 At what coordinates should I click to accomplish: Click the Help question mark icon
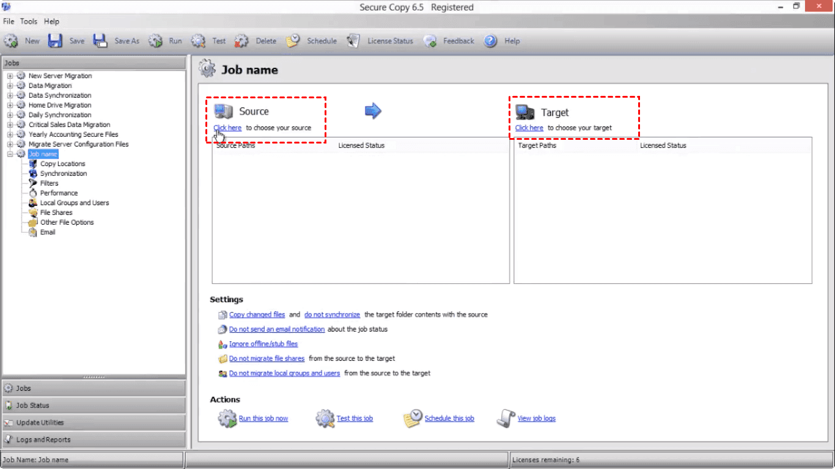tap(490, 41)
